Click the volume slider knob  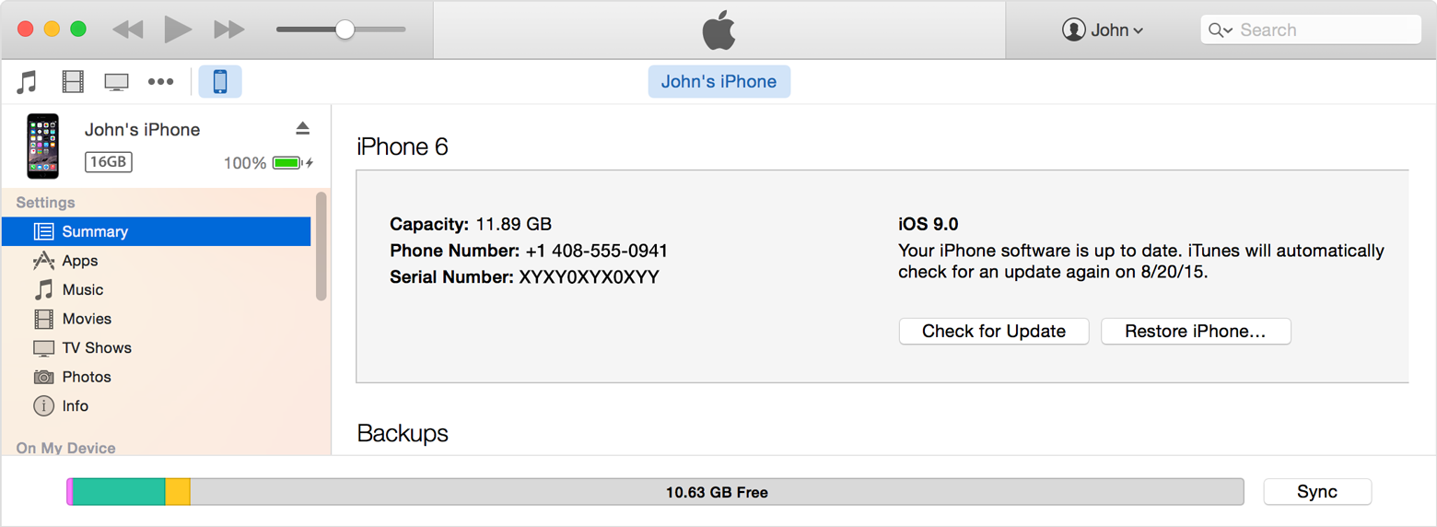tap(345, 29)
